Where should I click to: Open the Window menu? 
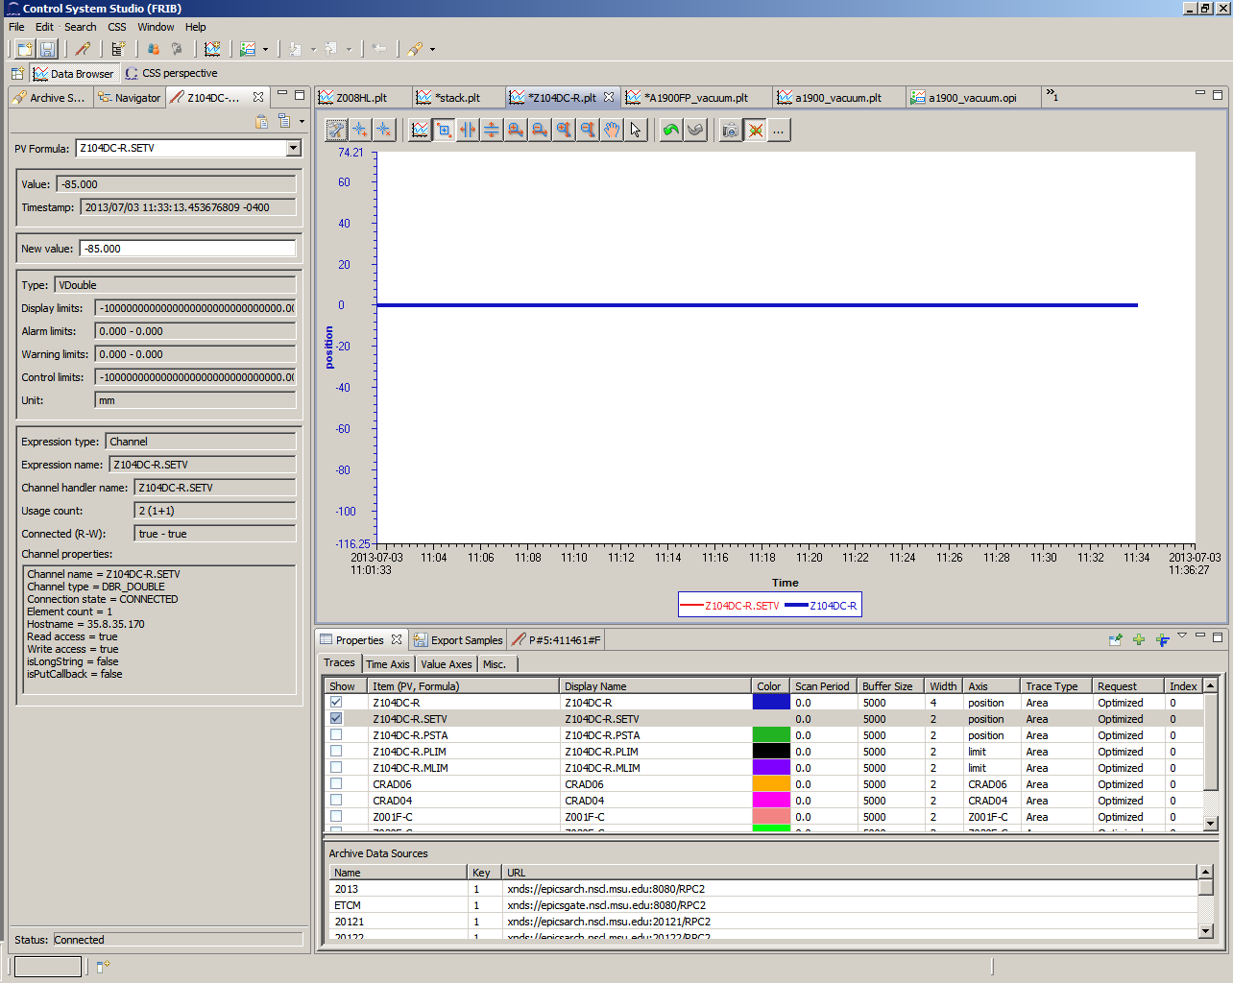[156, 27]
